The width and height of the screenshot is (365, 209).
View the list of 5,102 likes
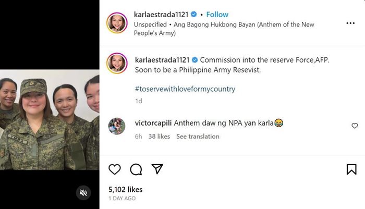coord(125,190)
